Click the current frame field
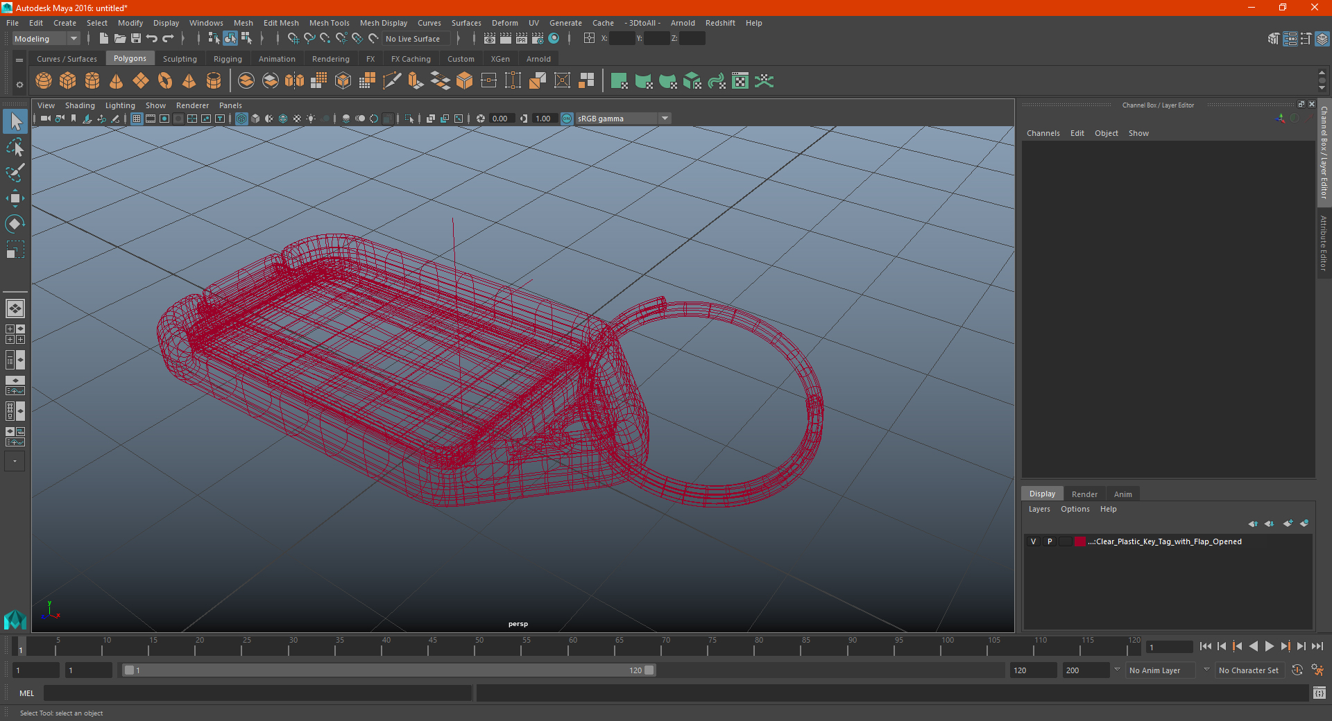This screenshot has height=721, width=1332. (1170, 647)
